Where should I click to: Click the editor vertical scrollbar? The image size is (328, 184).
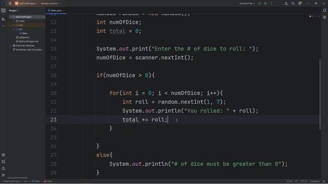click(x=320, y=94)
